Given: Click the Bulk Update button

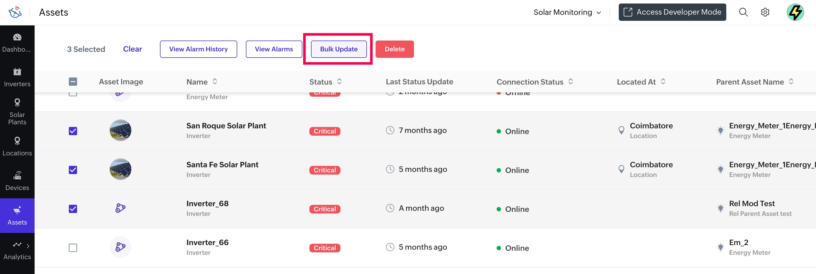Looking at the screenshot, I should coord(338,49).
